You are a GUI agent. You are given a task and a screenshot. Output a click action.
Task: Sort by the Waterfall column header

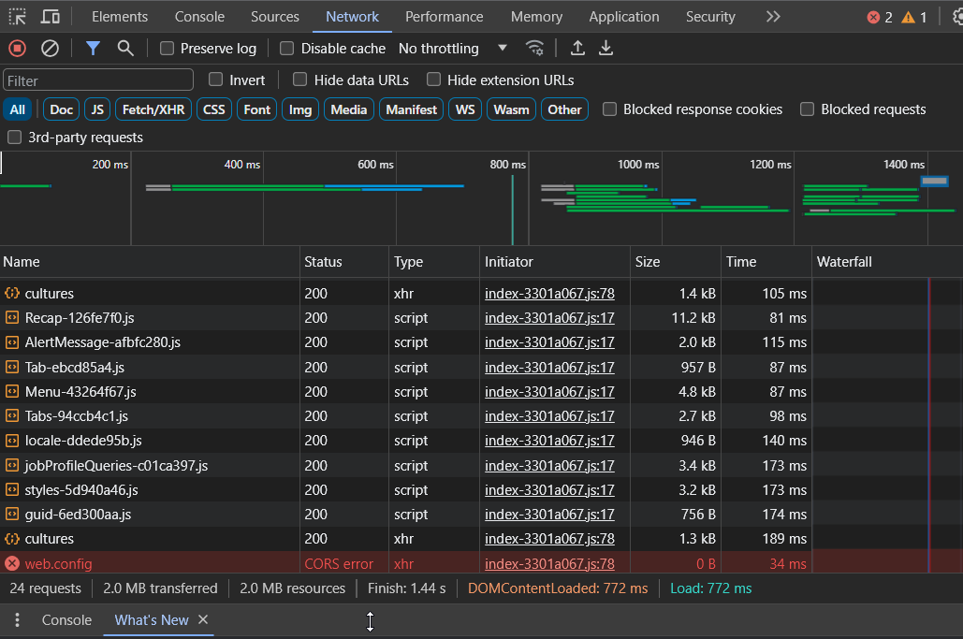[x=887, y=261]
